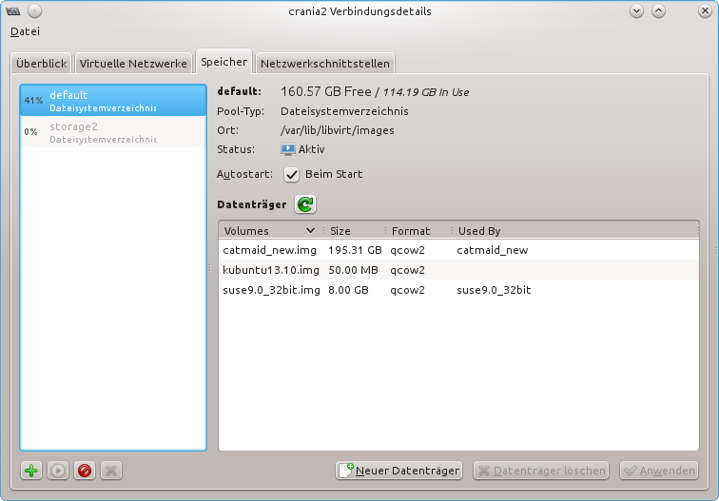Select the storage2 pool in list
Screen dimensions: 719x501
click(x=112, y=132)
